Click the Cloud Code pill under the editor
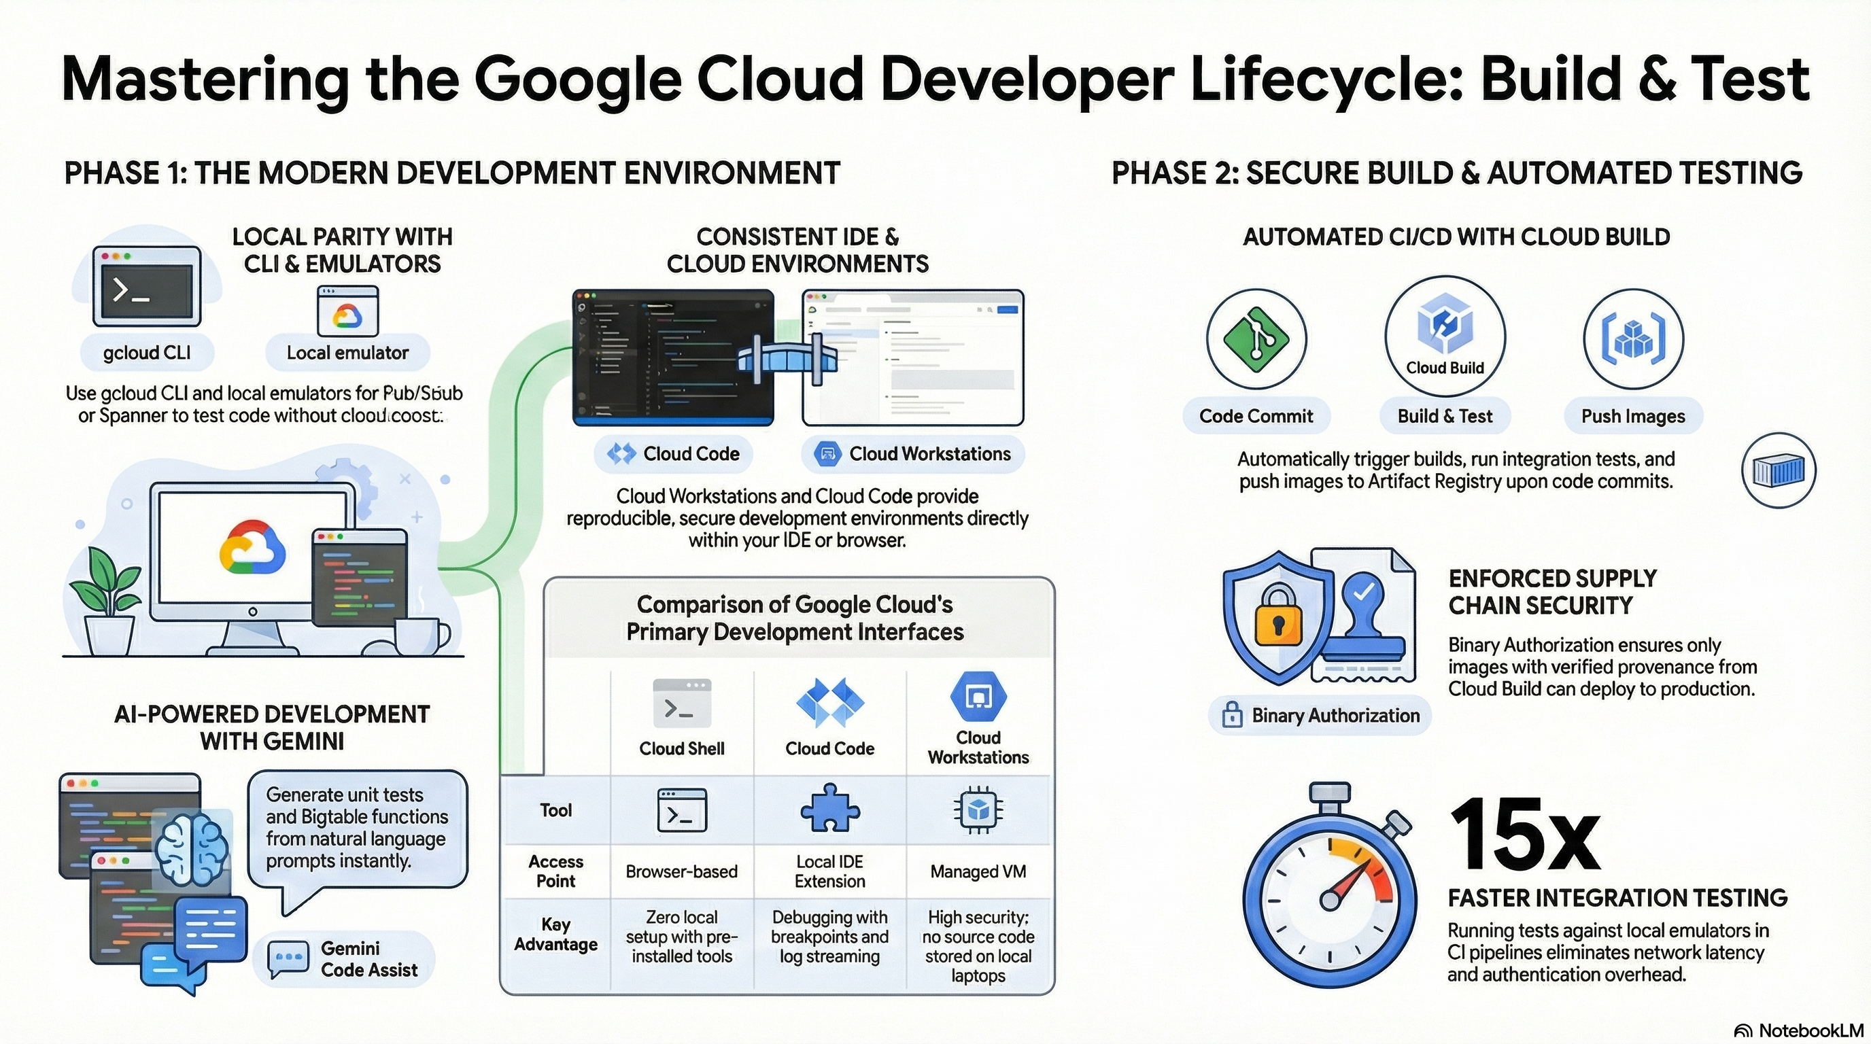The height and width of the screenshot is (1044, 1871). tap(674, 454)
